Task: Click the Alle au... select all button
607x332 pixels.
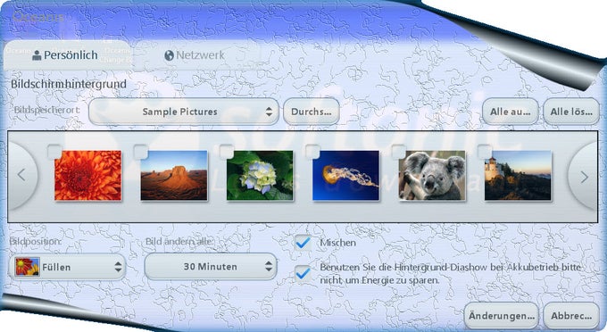Action: click(511, 112)
